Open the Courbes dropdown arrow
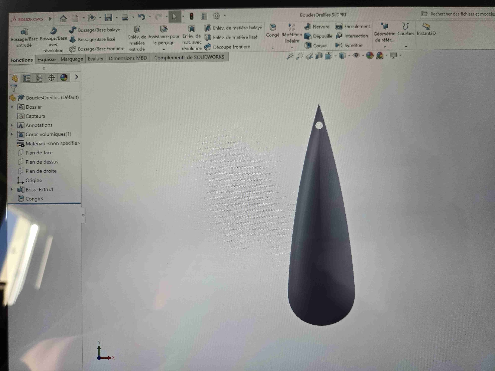 pos(406,47)
